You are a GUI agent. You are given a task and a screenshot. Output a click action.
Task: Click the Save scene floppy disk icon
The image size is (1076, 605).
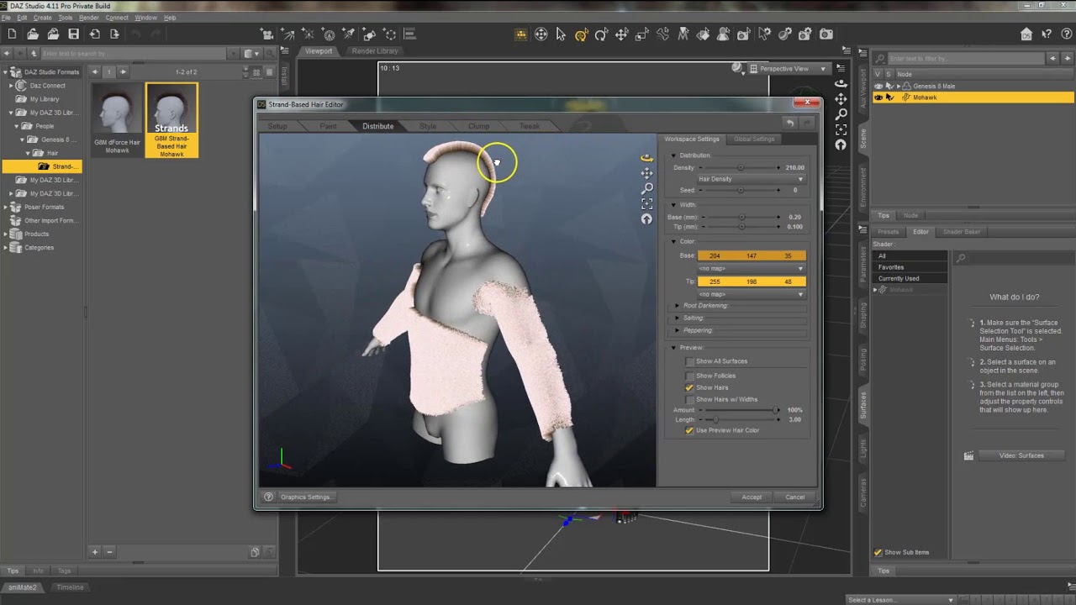click(73, 34)
